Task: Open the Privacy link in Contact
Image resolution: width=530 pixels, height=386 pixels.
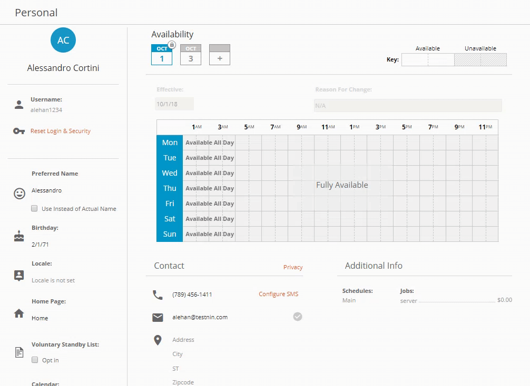Action: (x=293, y=267)
